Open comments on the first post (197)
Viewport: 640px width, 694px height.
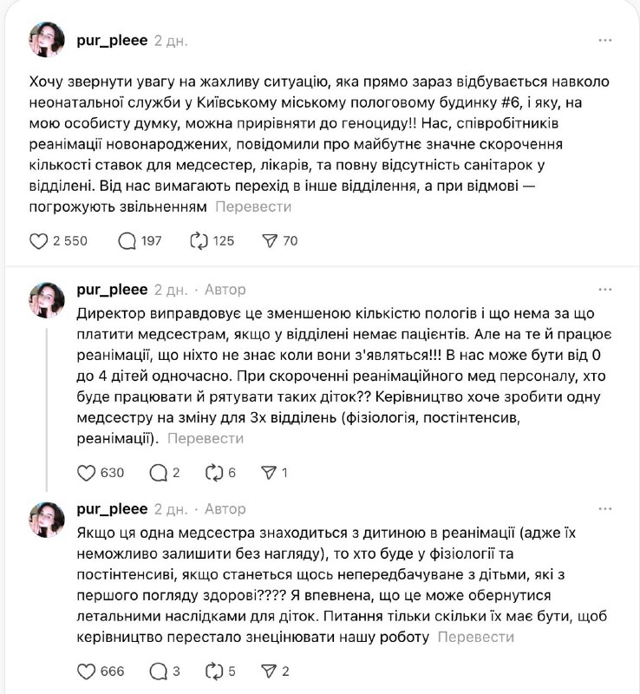pos(127,241)
